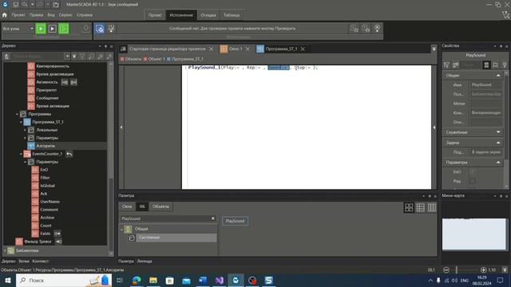
Task: Click the blue check-project icon
Action: (x=100, y=29)
